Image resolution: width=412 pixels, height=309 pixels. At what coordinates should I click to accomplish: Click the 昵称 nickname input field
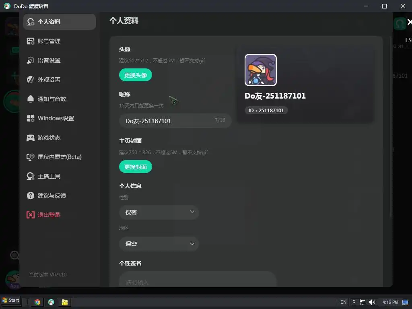[x=175, y=121]
